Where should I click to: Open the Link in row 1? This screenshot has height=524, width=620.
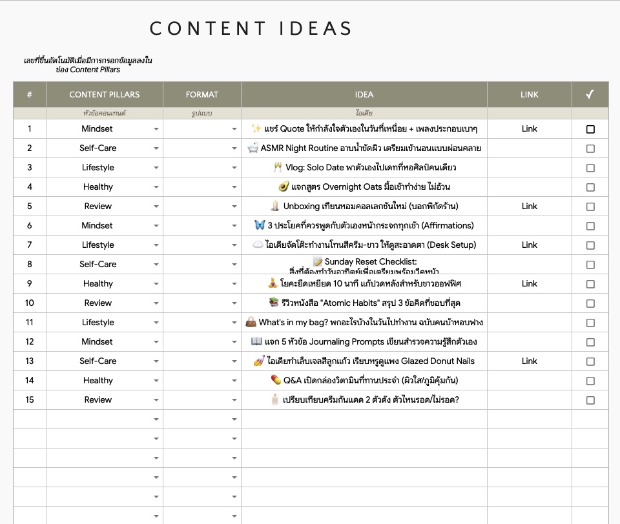coord(529,129)
